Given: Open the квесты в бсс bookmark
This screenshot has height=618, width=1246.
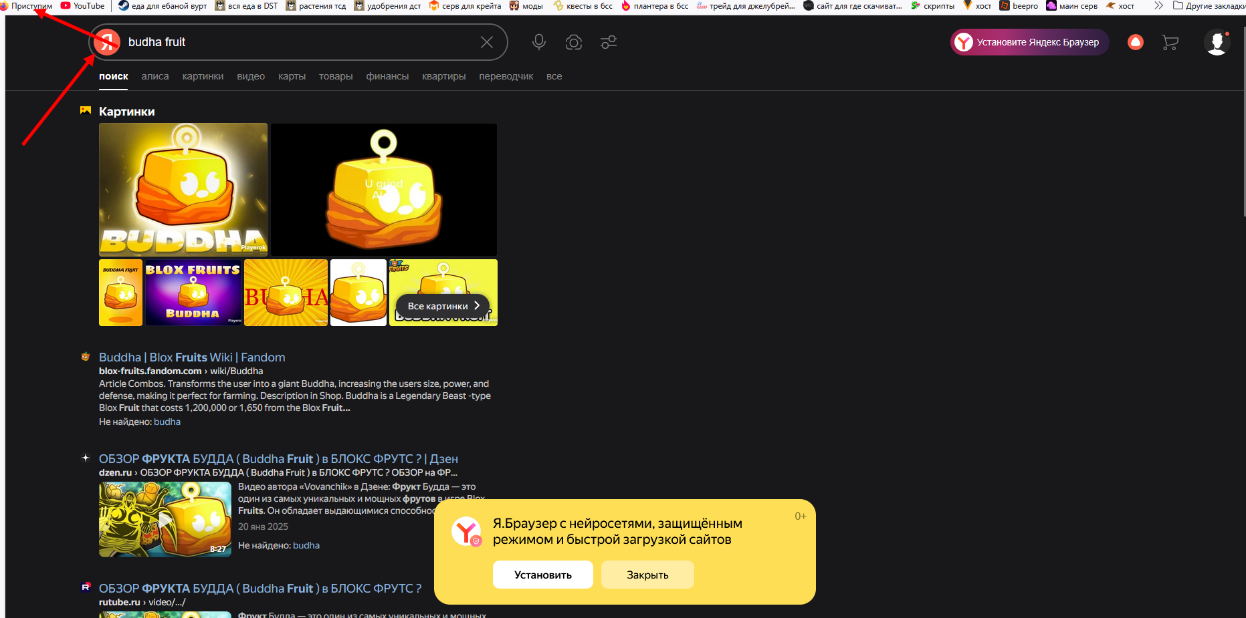Looking at the screenshot, I should (583, 6).
